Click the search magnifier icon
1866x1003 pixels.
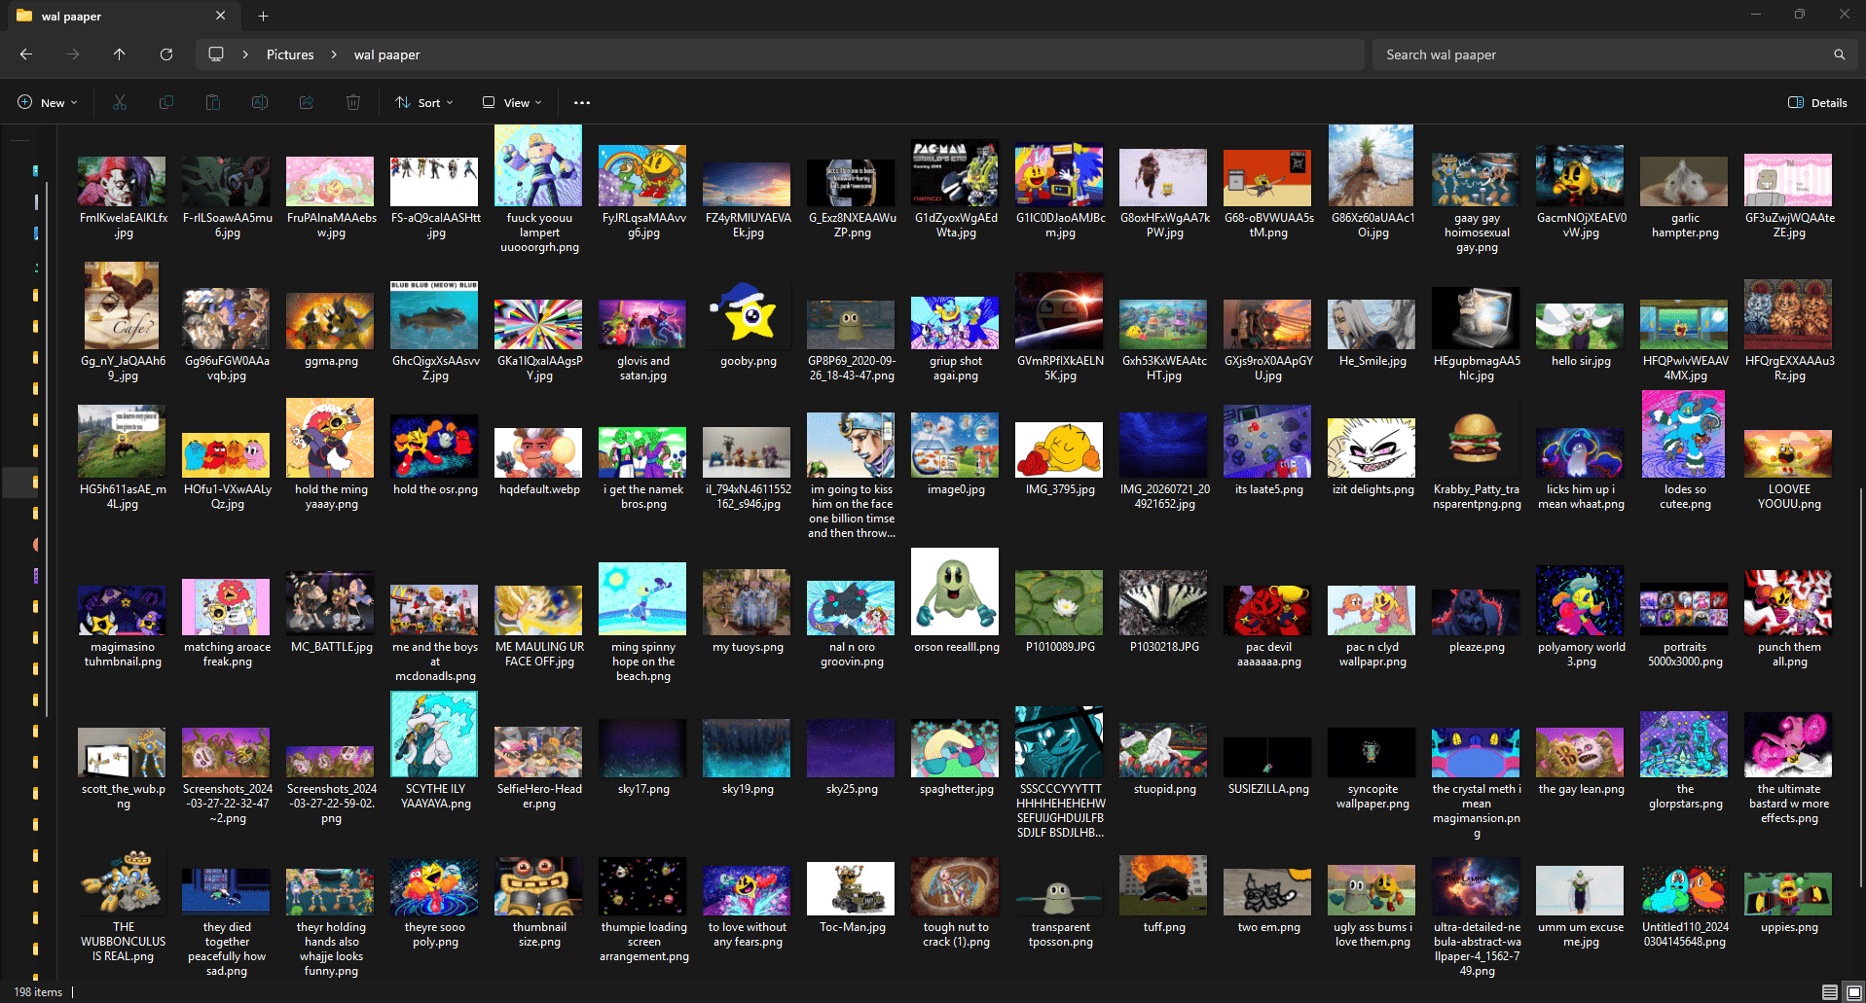pos(1839,54)
